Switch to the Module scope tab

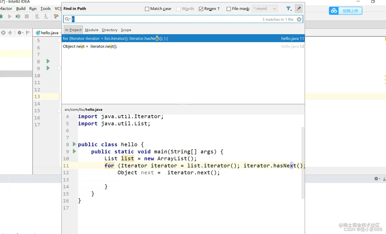pos(92,30)
